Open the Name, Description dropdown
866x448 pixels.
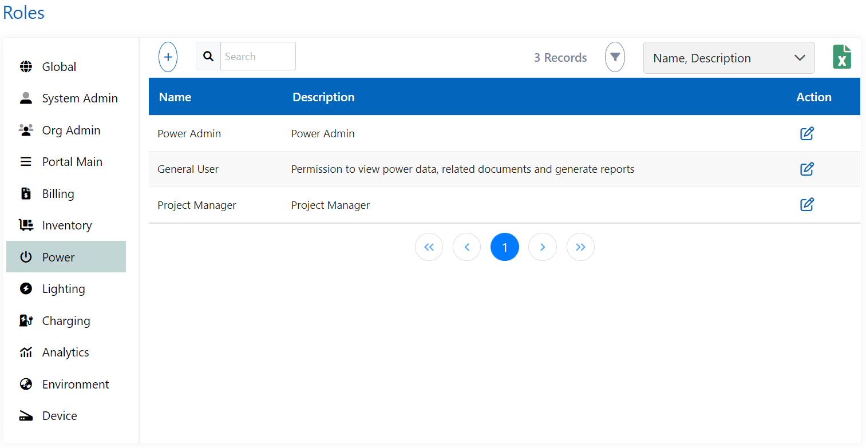tap(729, 58)
